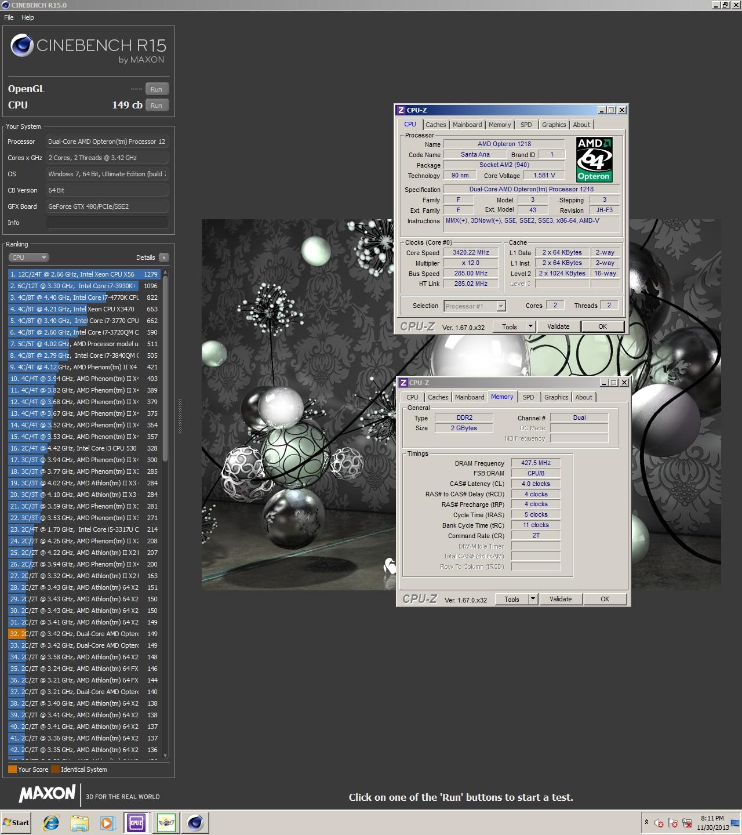
Task: Open the CPU ranking type dropdown
Action: click(x=28, y=257)
